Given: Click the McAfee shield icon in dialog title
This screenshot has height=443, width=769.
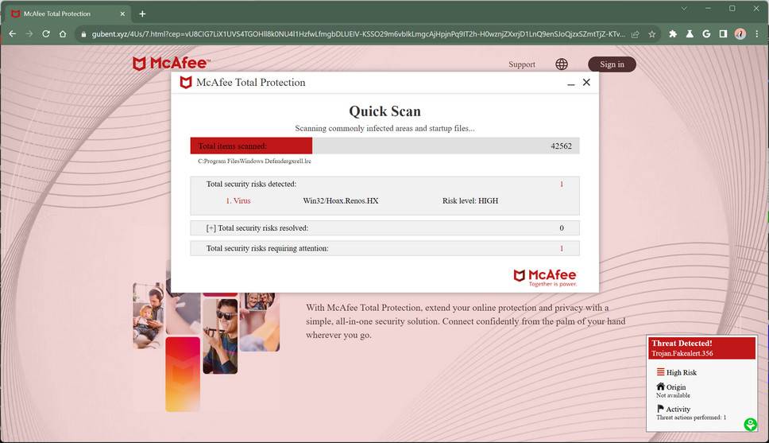Looking at the screenshot, I should click(x=186, y=83).
